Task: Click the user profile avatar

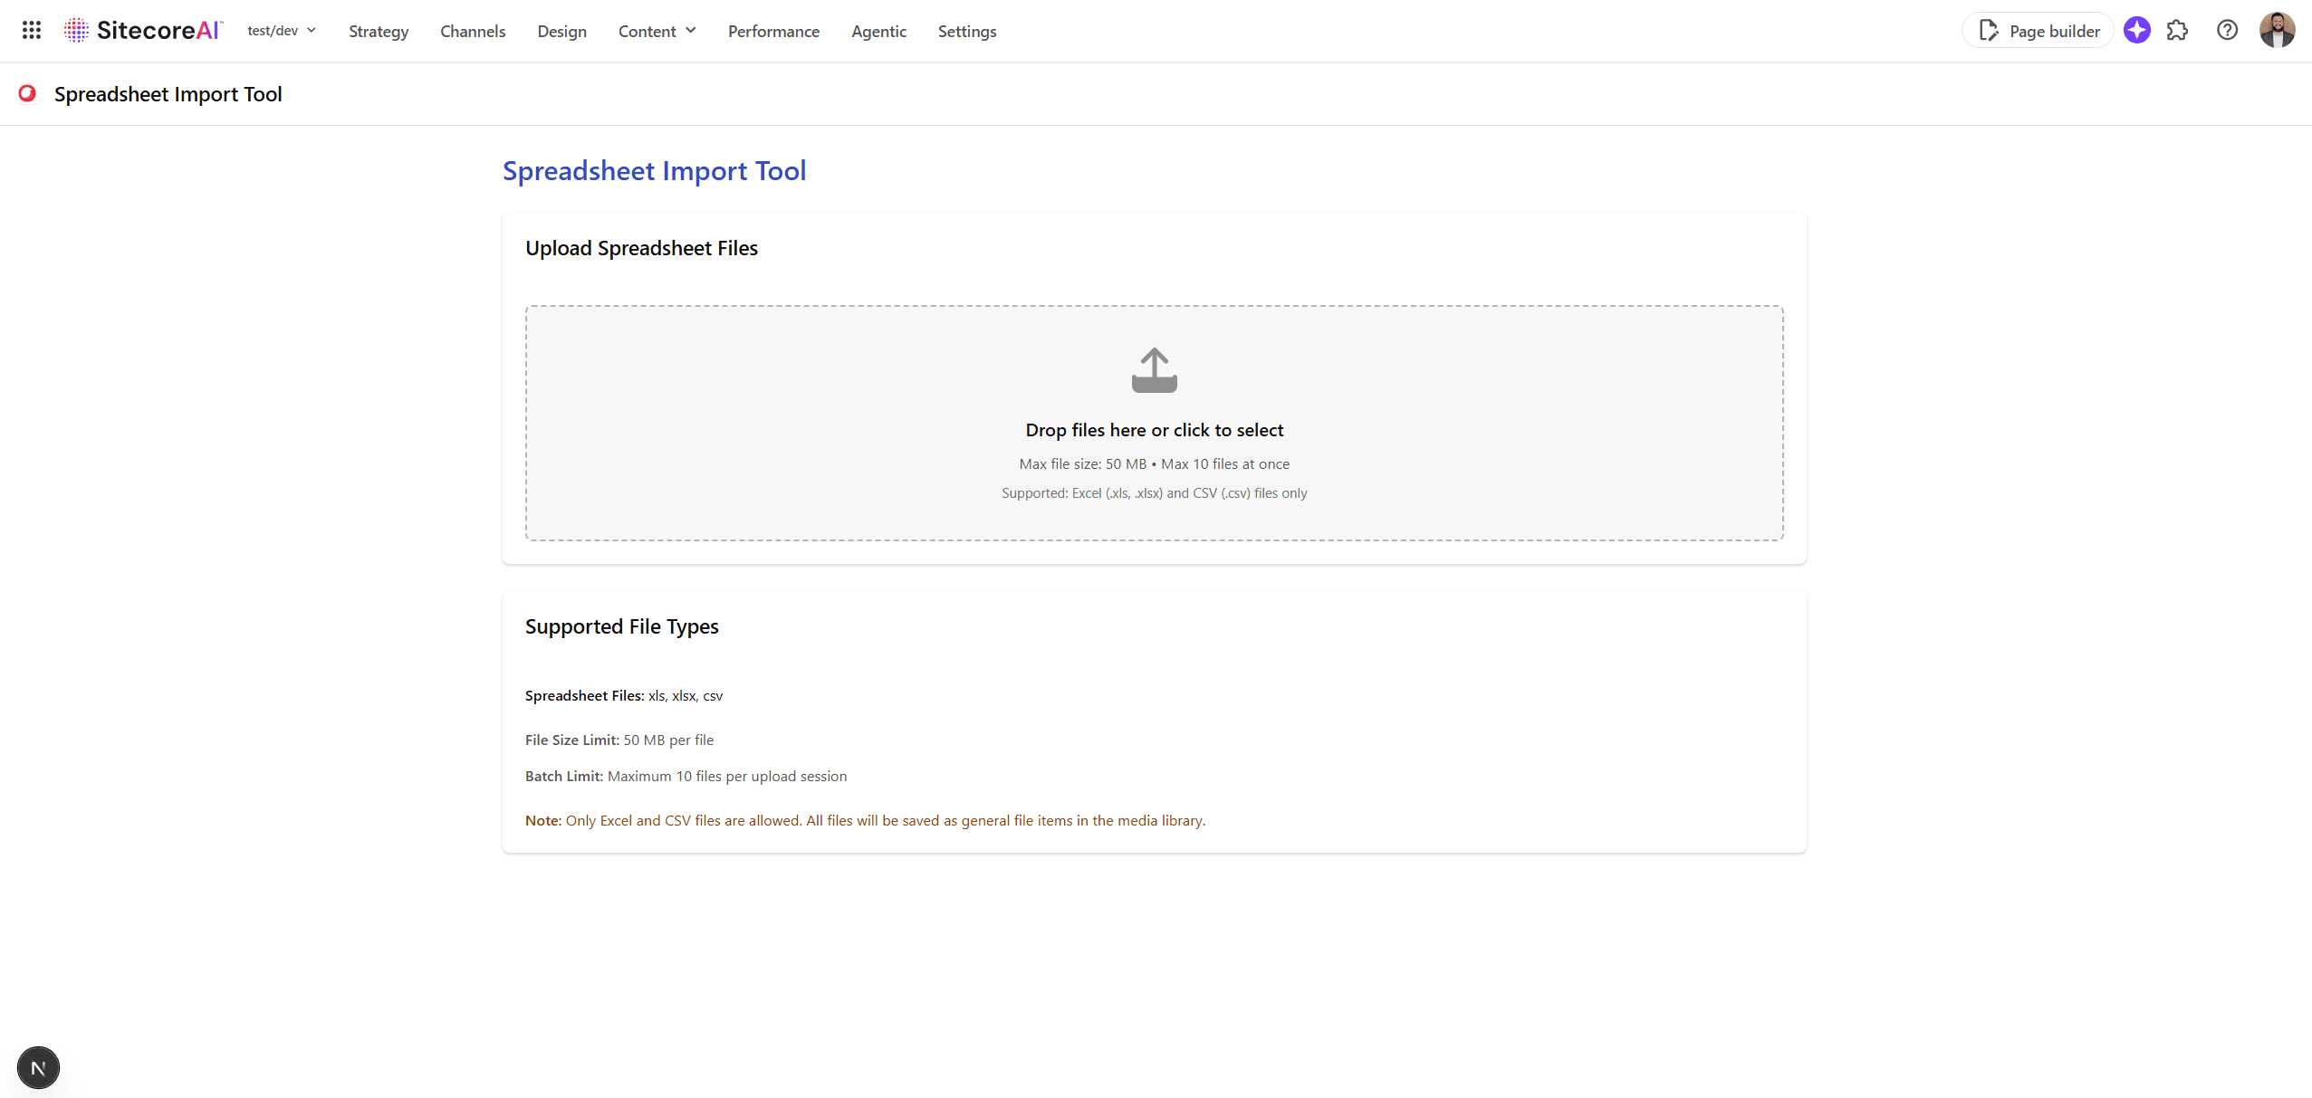Action: point(2278,30)
